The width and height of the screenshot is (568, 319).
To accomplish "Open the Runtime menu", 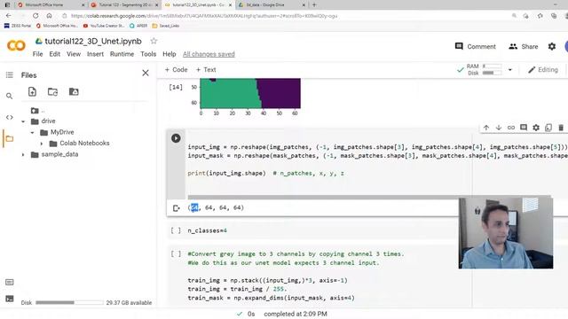I will 122,54.
